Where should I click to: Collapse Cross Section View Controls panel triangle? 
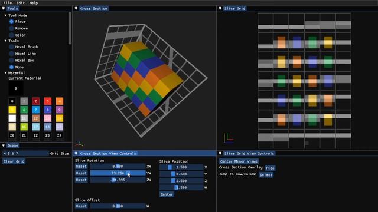[76, 153]
